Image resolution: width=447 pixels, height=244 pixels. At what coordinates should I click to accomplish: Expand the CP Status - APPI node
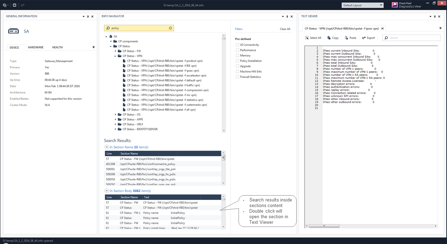(x=115, y=120)
